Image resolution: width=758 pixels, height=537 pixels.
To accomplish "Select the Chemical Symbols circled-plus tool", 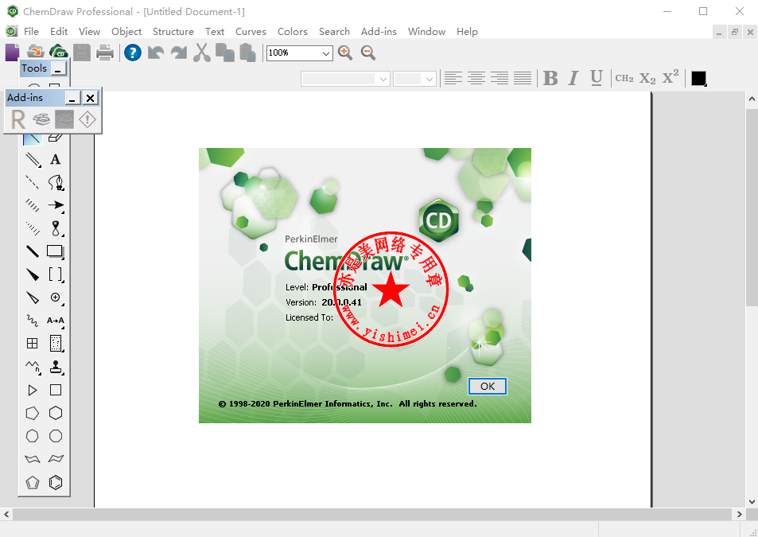I will (56, 298).
